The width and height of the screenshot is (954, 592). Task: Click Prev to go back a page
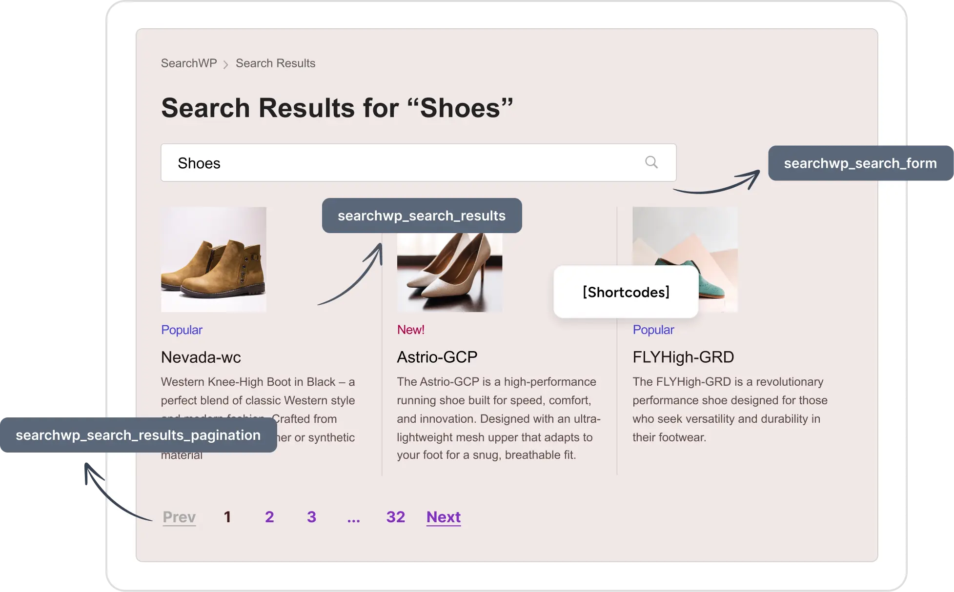pyautogui.click(x=180, y=517)
